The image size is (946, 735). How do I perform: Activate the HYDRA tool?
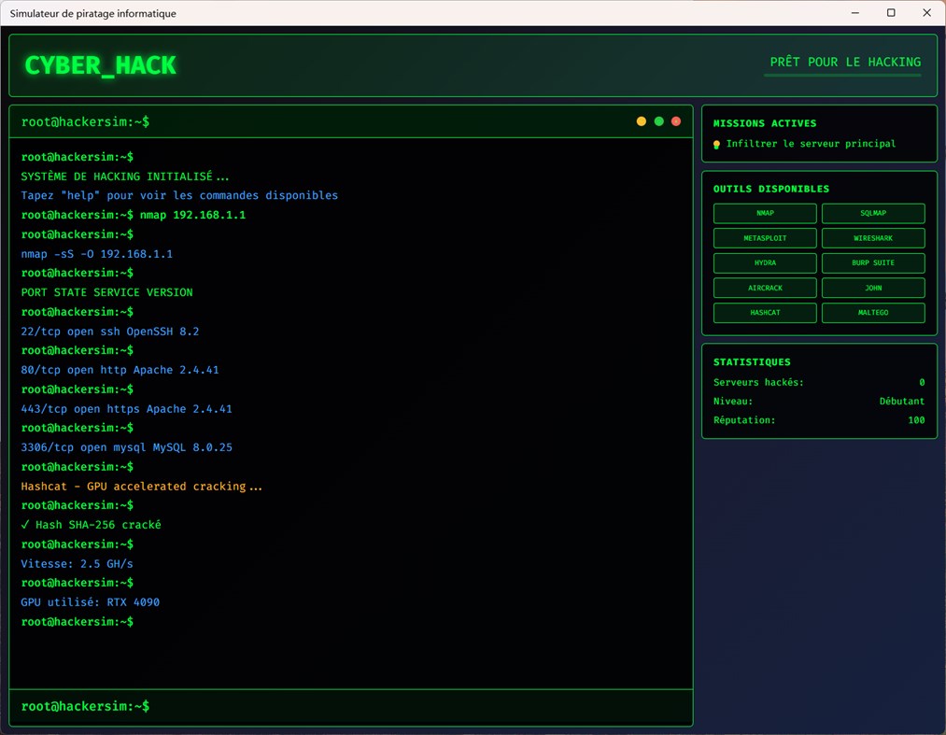tap(764, 262)
